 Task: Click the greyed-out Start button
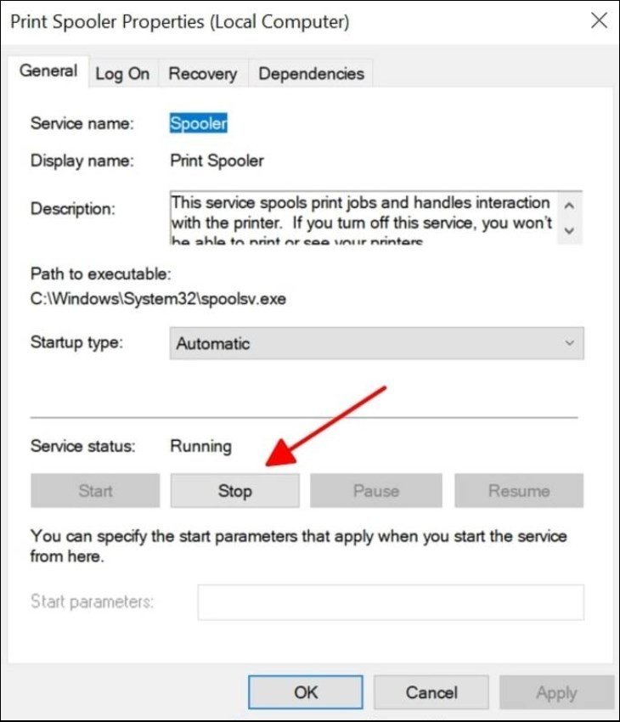click(95, 491)
